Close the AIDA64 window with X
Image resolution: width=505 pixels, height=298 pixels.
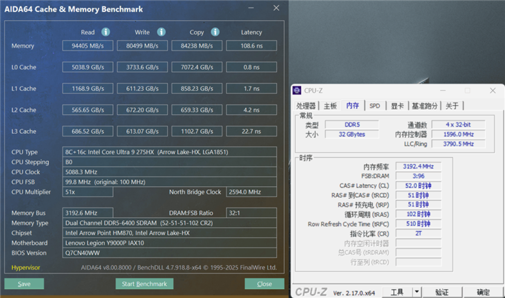pos(276,8)
